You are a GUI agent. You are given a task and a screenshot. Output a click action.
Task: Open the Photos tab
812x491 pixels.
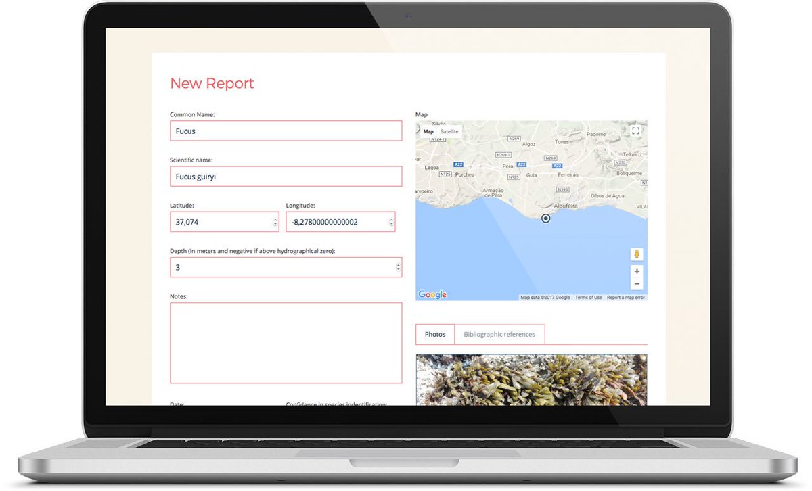coord(435,334)
